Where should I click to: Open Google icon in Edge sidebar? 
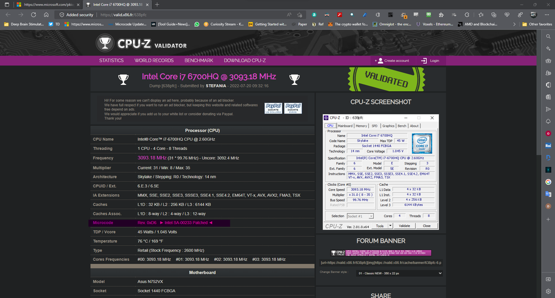pos(548,181)
